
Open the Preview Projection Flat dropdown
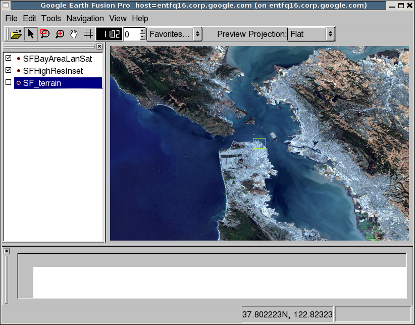[311, 34]
